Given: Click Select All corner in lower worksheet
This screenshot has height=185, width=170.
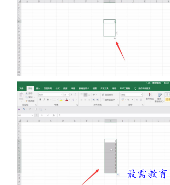Looking at the screenshot, I should click(x=19, y=121).
